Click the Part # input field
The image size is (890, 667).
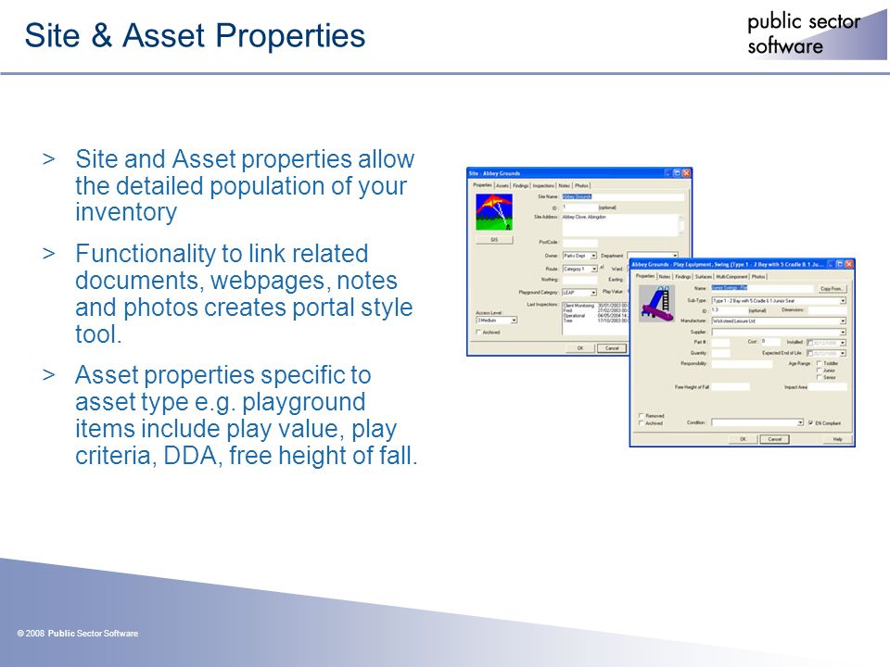pos(720,343)
